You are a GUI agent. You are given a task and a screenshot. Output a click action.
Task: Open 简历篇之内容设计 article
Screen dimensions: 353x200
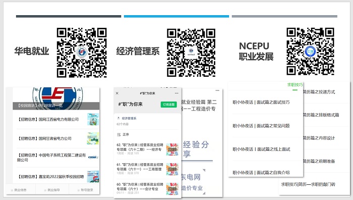pyautogui.click(x=319, y=138)
